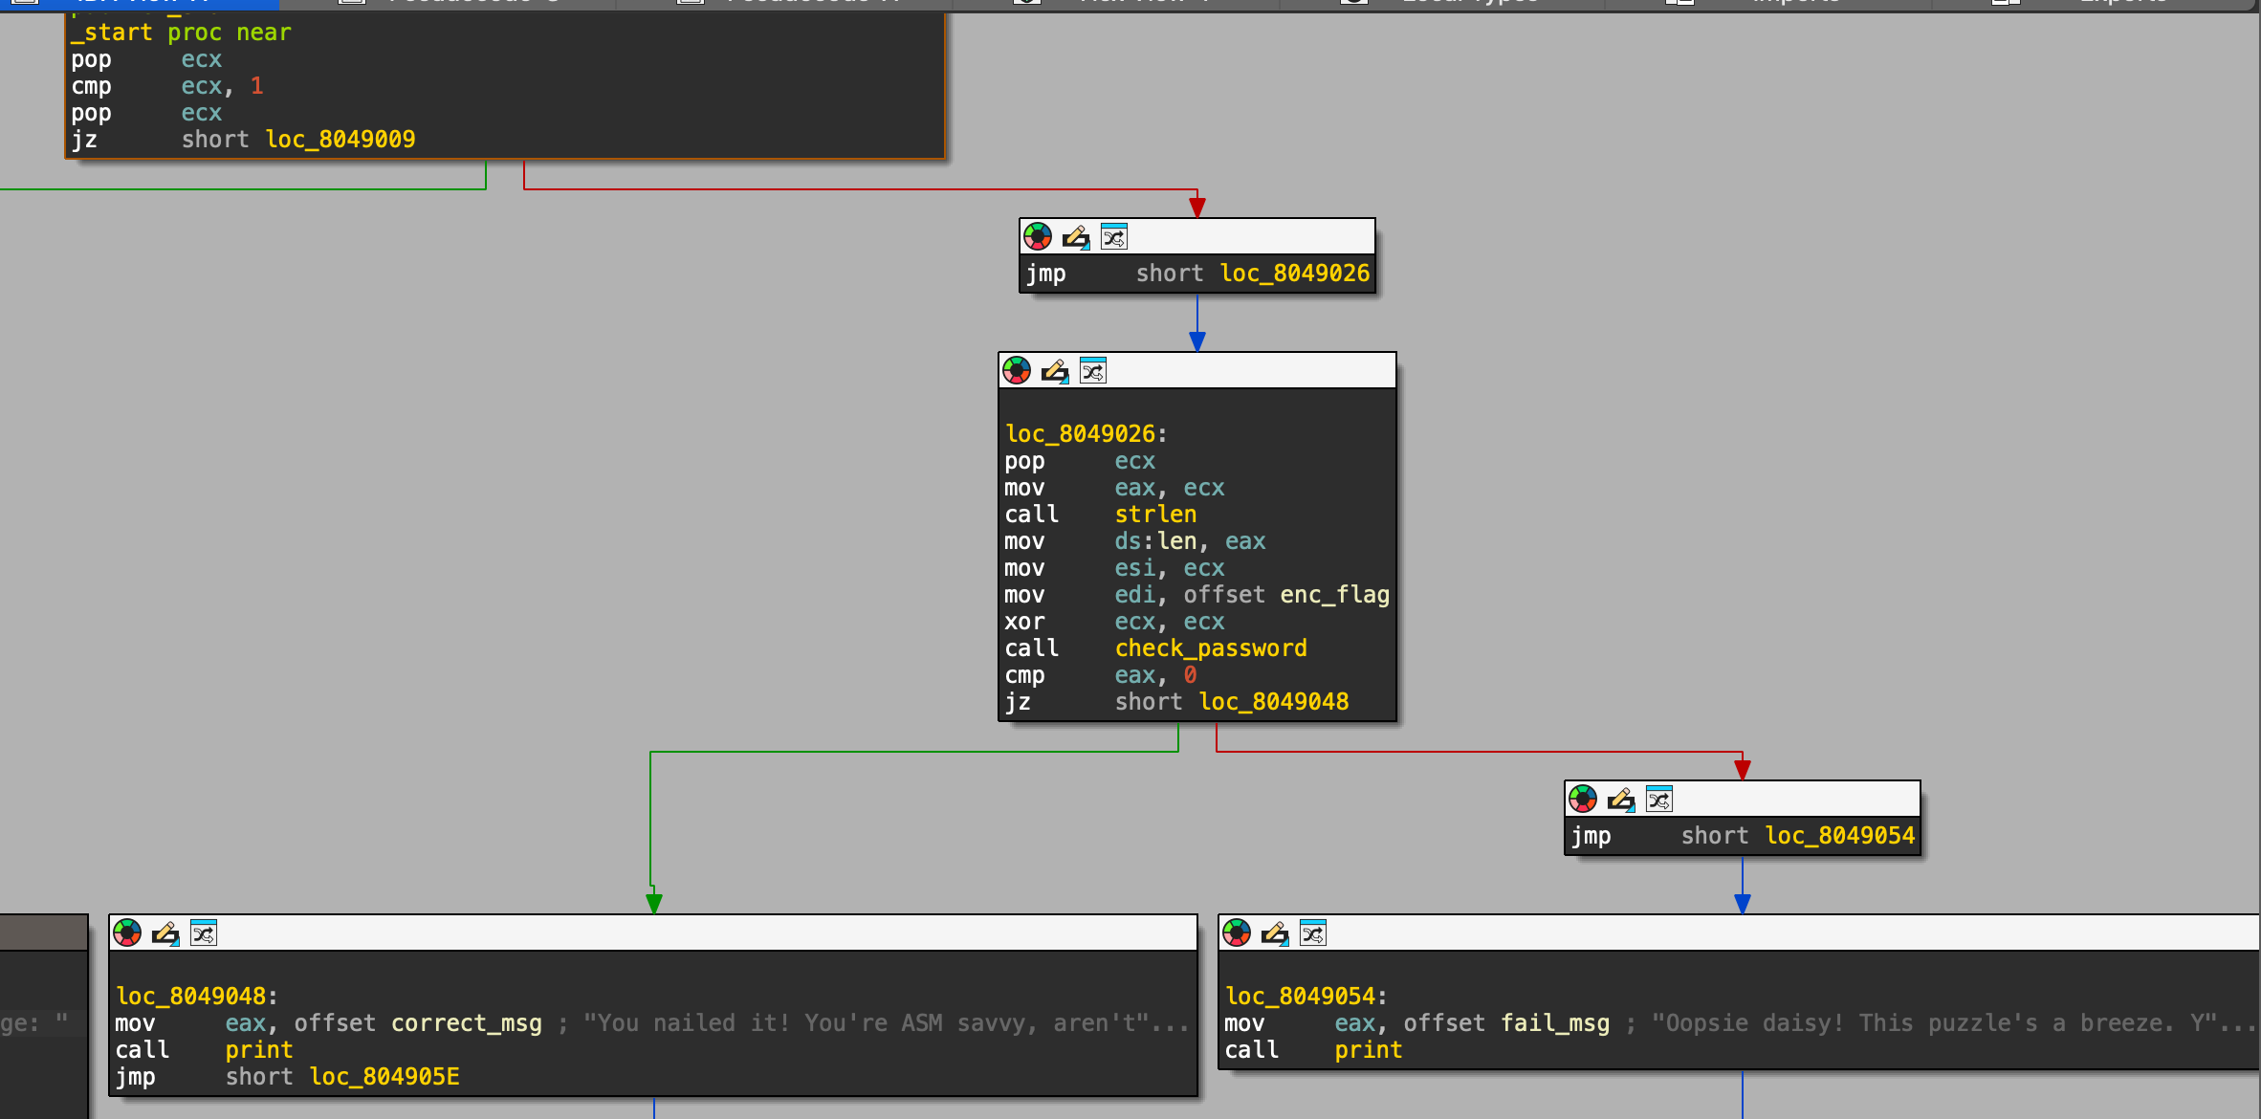Click pencil icon on correct_msg block

coord(165,932)
